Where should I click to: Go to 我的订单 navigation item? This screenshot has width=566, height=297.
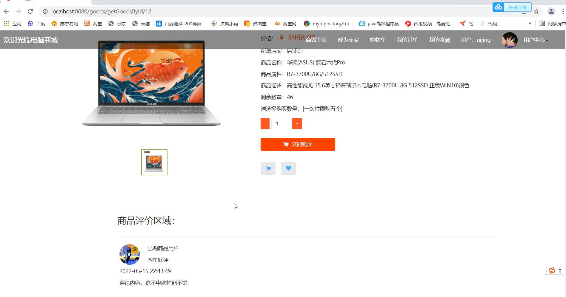point(407,40)
